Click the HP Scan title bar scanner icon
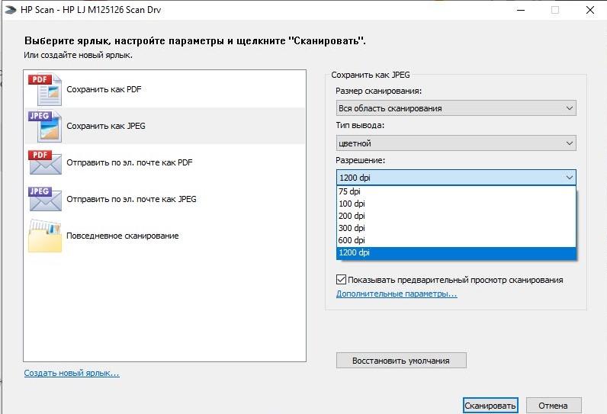The height and width of the screenshot is (414, 607). tap(10, 10)
